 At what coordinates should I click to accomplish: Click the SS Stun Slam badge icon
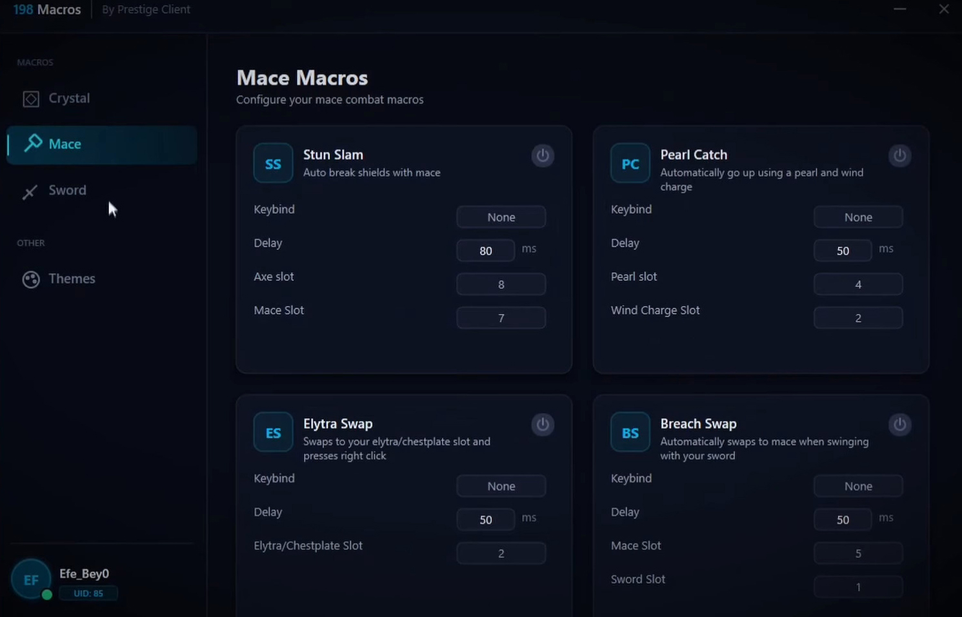pos(272,163)
